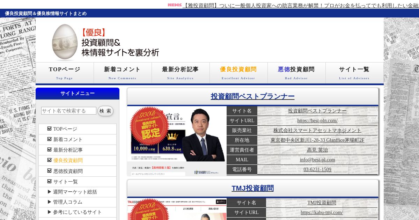
Task: Click the 販売業社 label cell
Action: pos(242,130)
